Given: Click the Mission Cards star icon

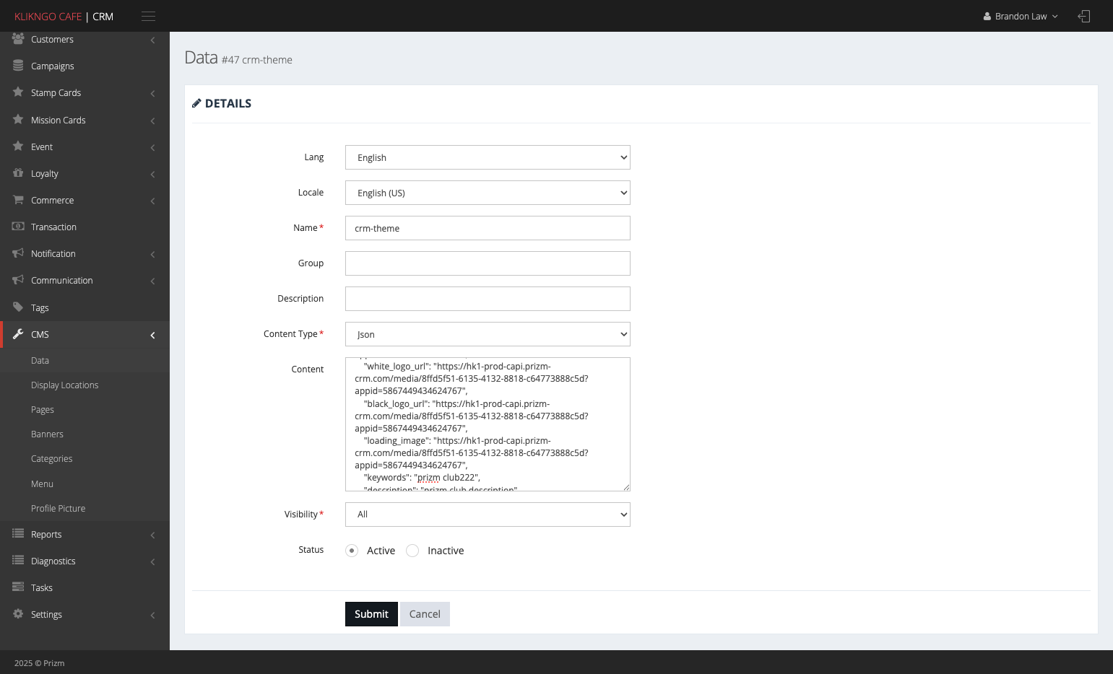Looking at the screenshot, I should coord(18,120).
